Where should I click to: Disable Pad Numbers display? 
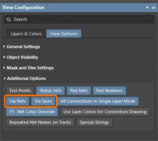pos(110,90)
